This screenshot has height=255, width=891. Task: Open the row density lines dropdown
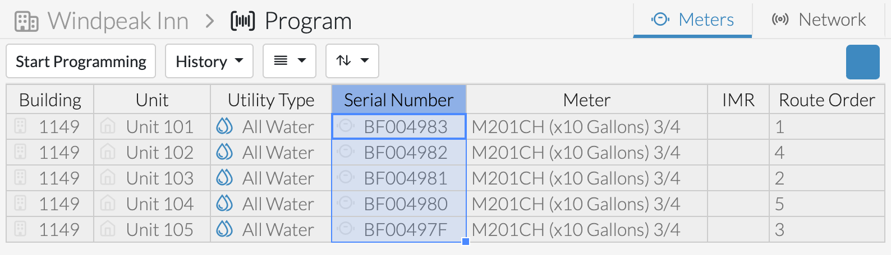pos(290,61)
